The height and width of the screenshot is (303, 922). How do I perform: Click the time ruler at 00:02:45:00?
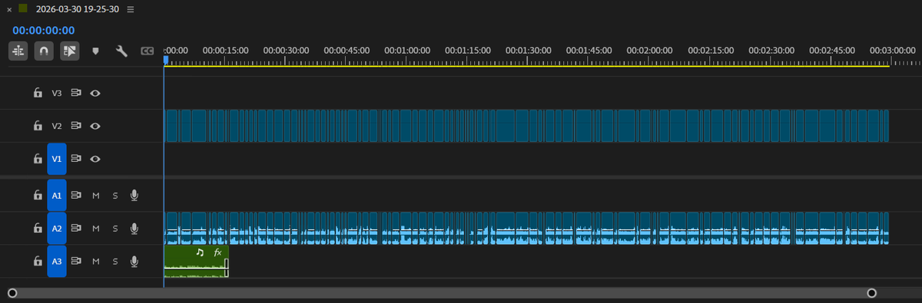832,50
